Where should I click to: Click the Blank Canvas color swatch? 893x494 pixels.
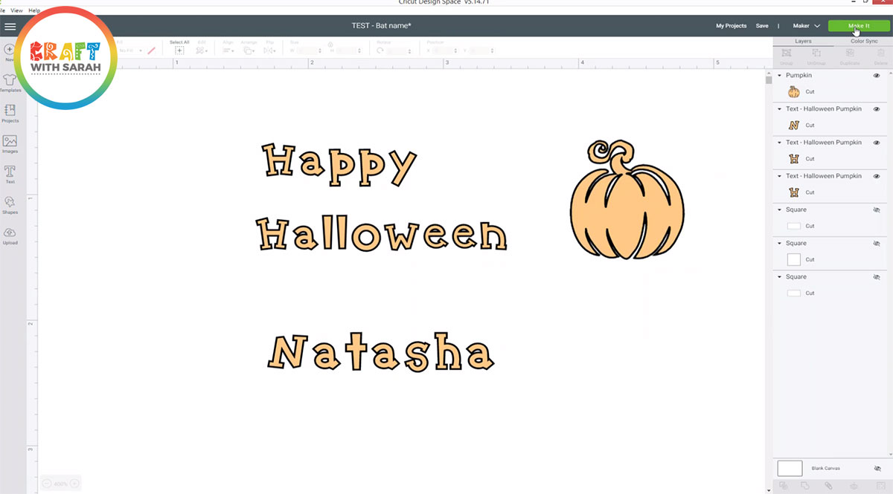click(790, 468)
